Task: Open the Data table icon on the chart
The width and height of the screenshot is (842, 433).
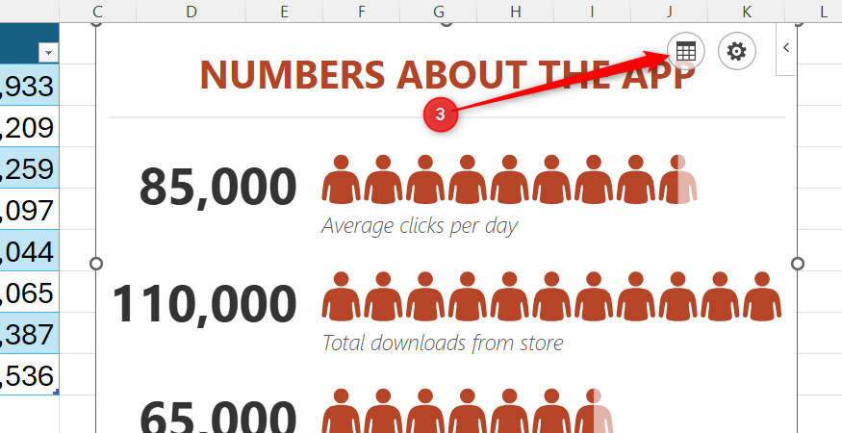Action: click(686, 52)
